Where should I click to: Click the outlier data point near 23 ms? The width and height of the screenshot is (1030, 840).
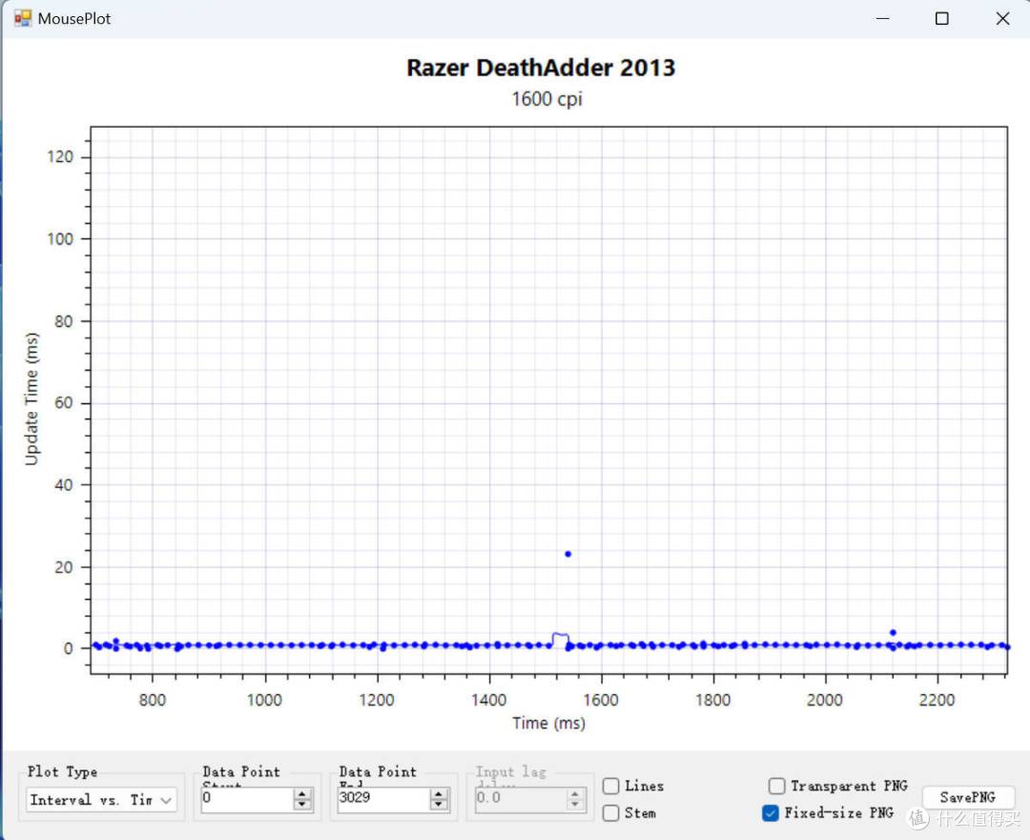[x=568, y=554]
